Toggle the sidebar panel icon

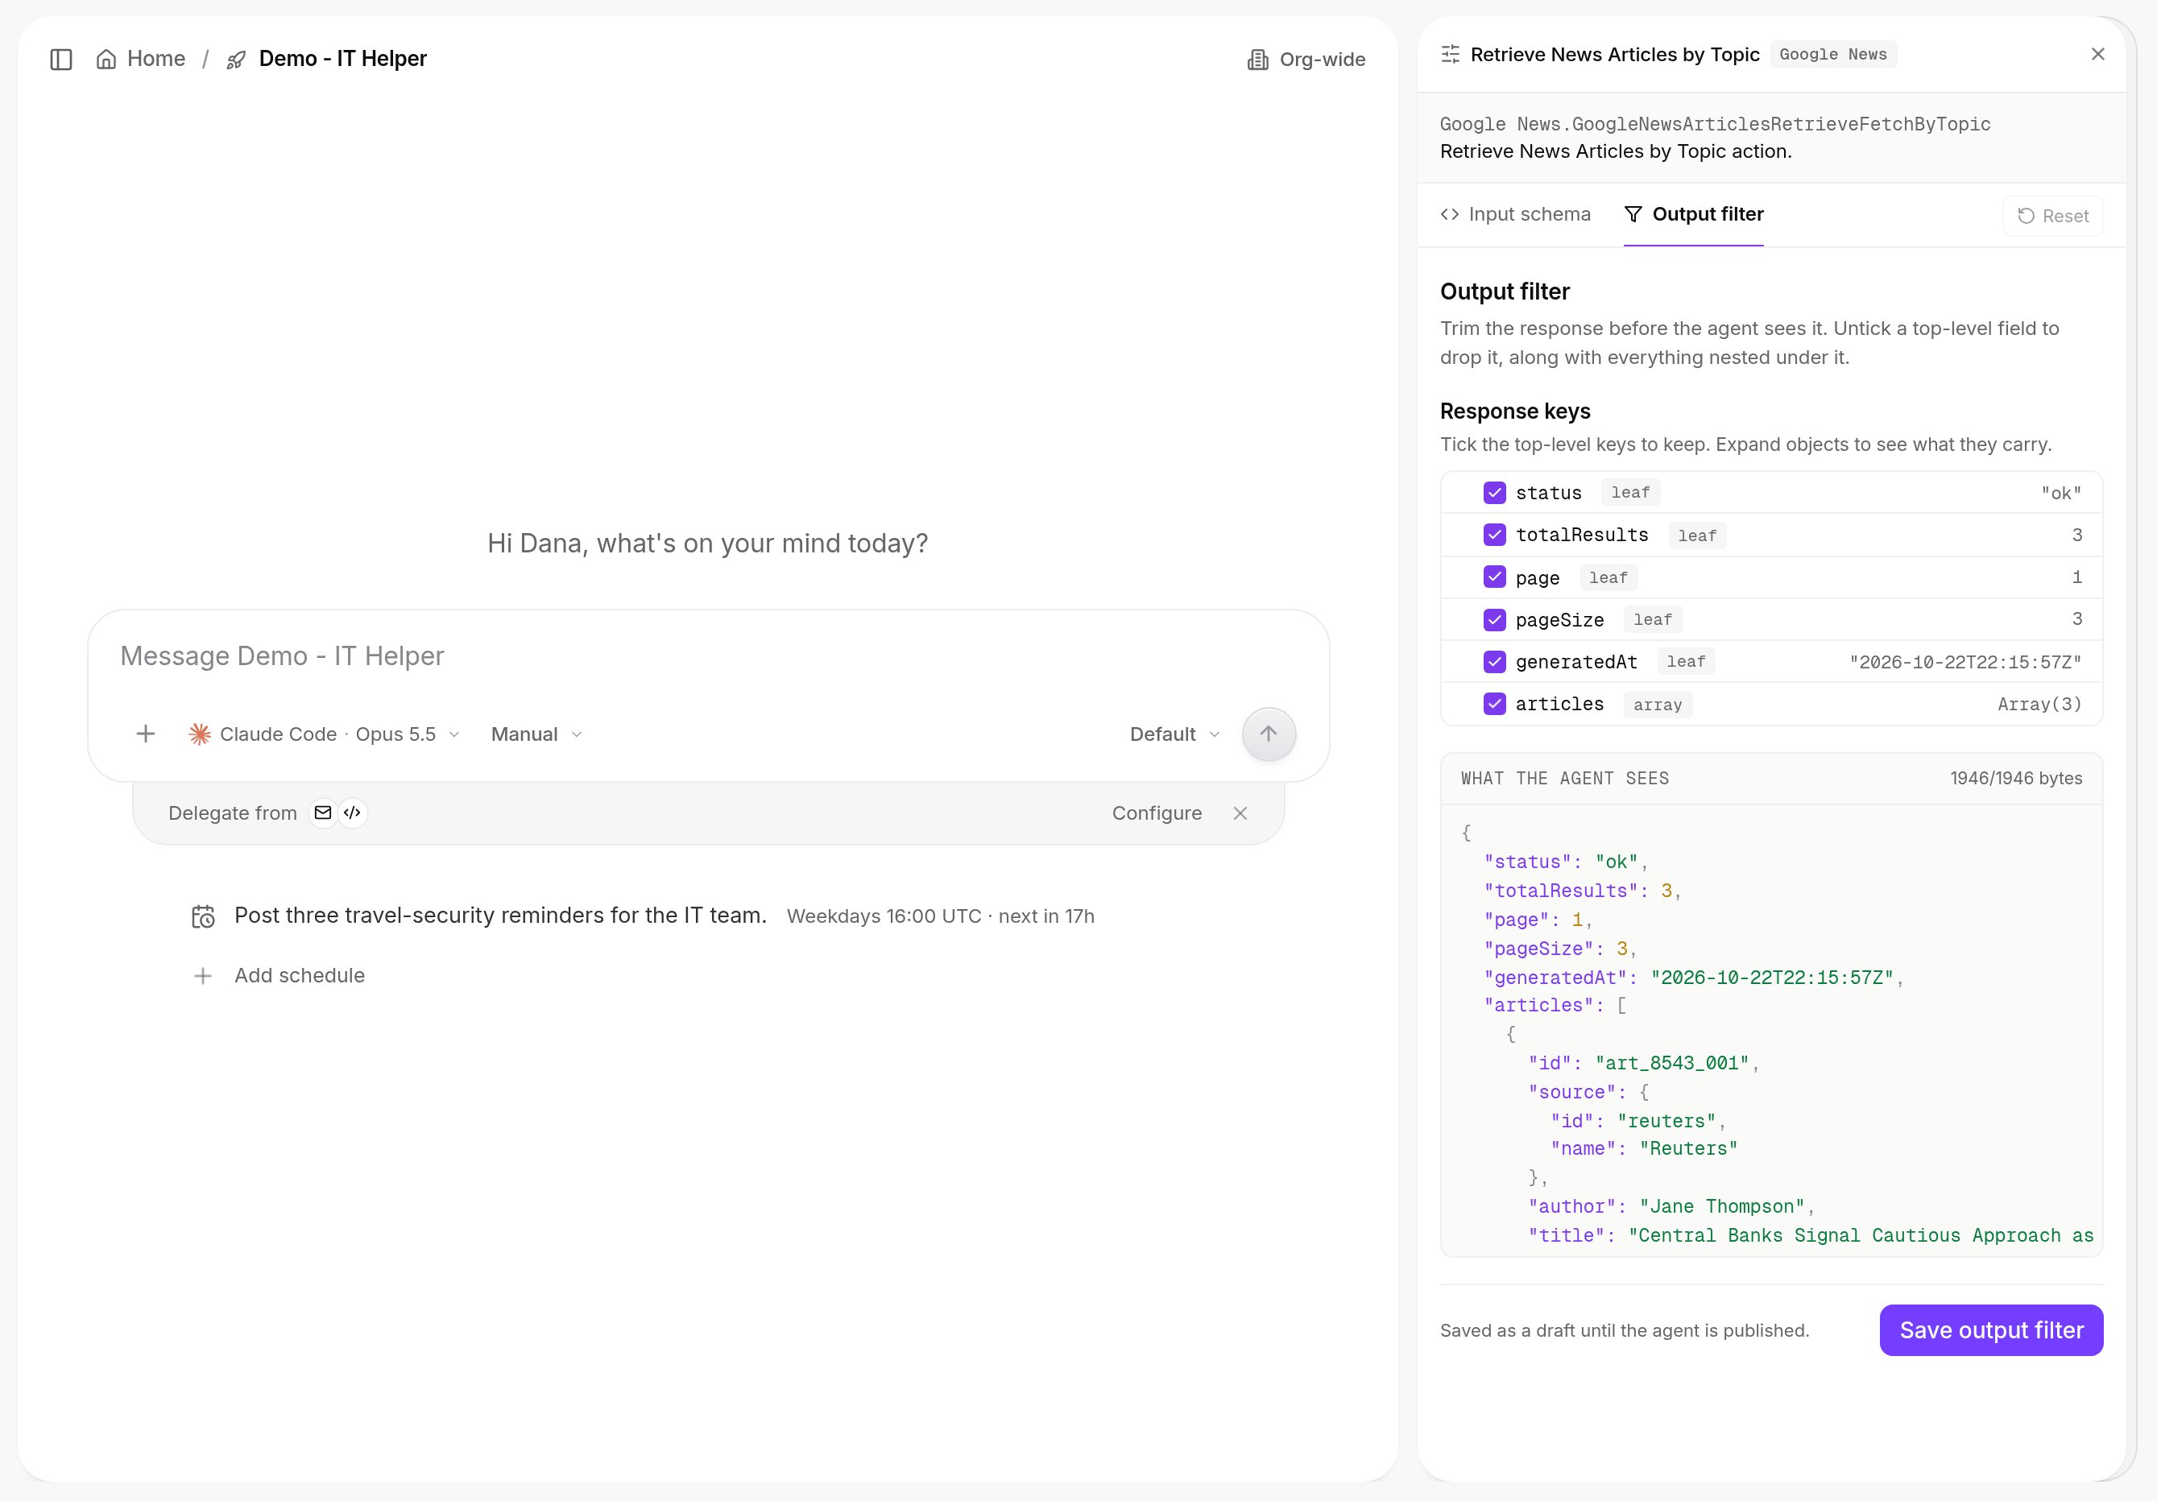61,59
